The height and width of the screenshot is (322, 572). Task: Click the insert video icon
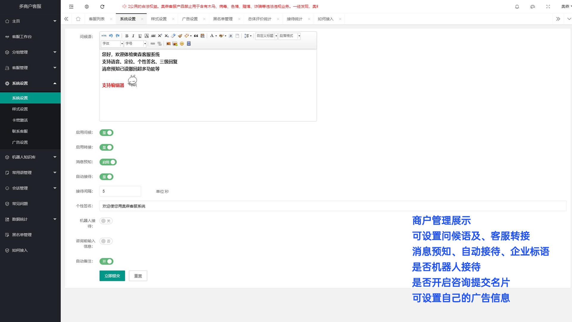[x=189, y=44]
